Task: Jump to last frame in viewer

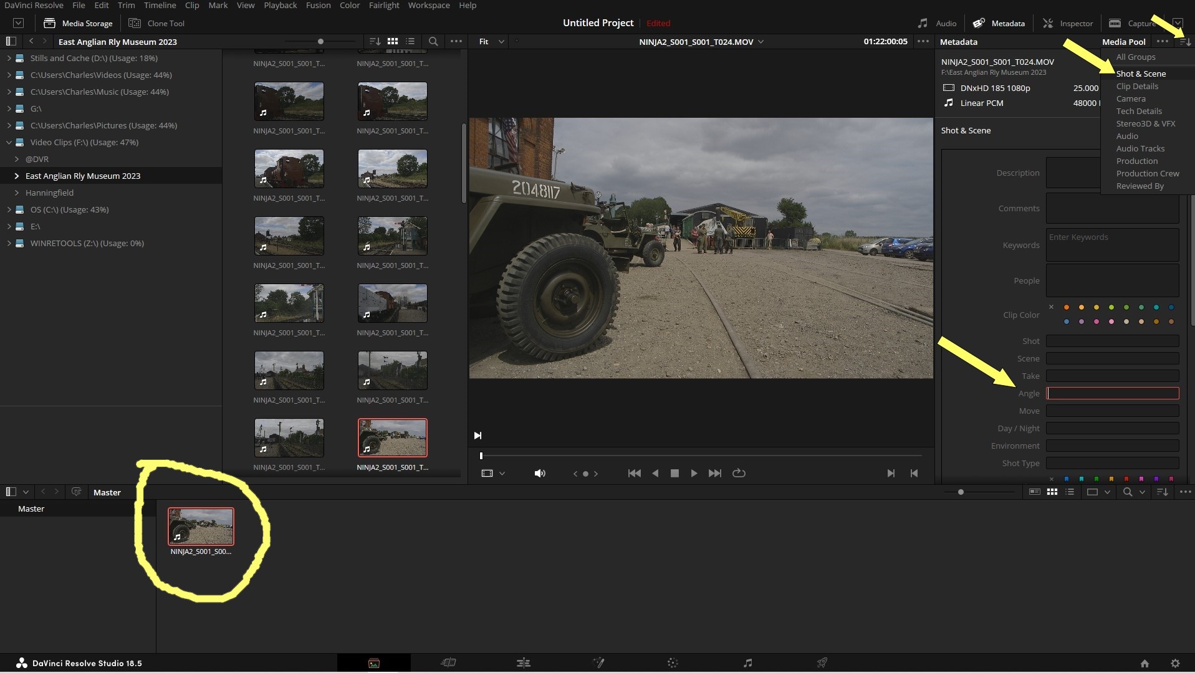Action: click(715, 474)
